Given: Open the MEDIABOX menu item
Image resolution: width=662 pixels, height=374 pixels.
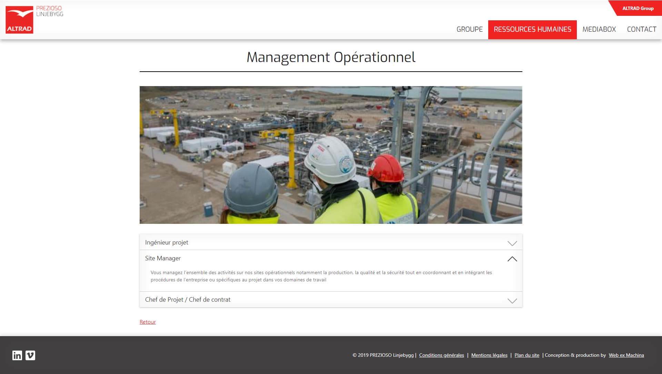Looking at the screenshot, I should click(599, 29).
